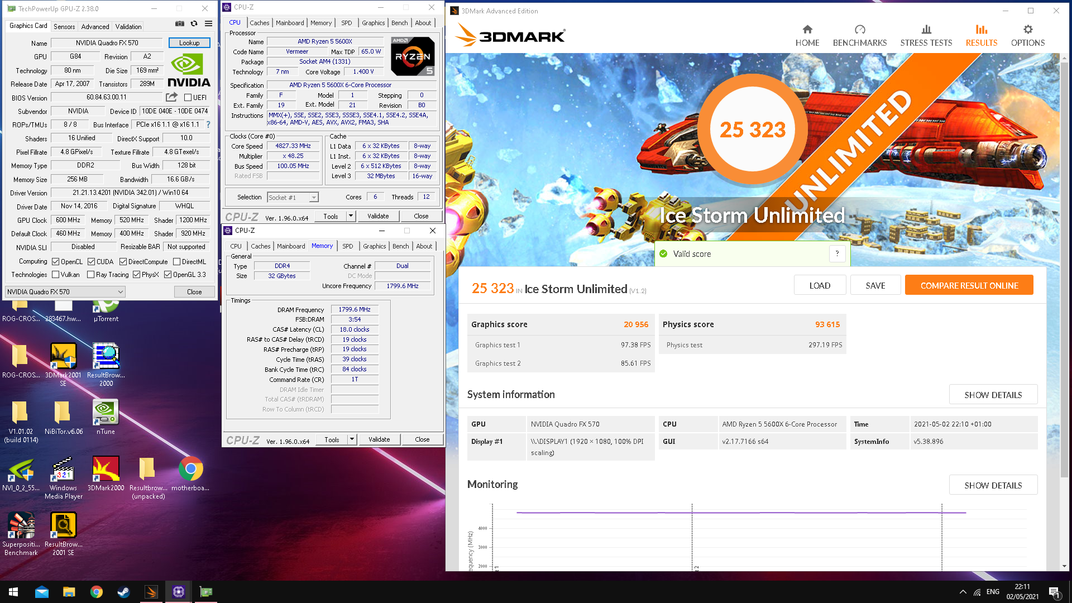This screenshot has width=1072, height=603.
Task: Toggle OpenCL checkbox in GPU-Z
Action: (56, 262)
